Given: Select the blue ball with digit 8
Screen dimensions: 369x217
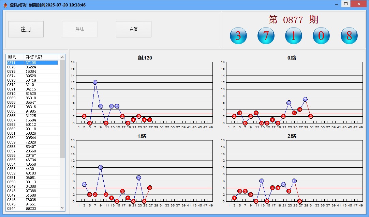Looking at the screenshot, I should tap(349, 36).
